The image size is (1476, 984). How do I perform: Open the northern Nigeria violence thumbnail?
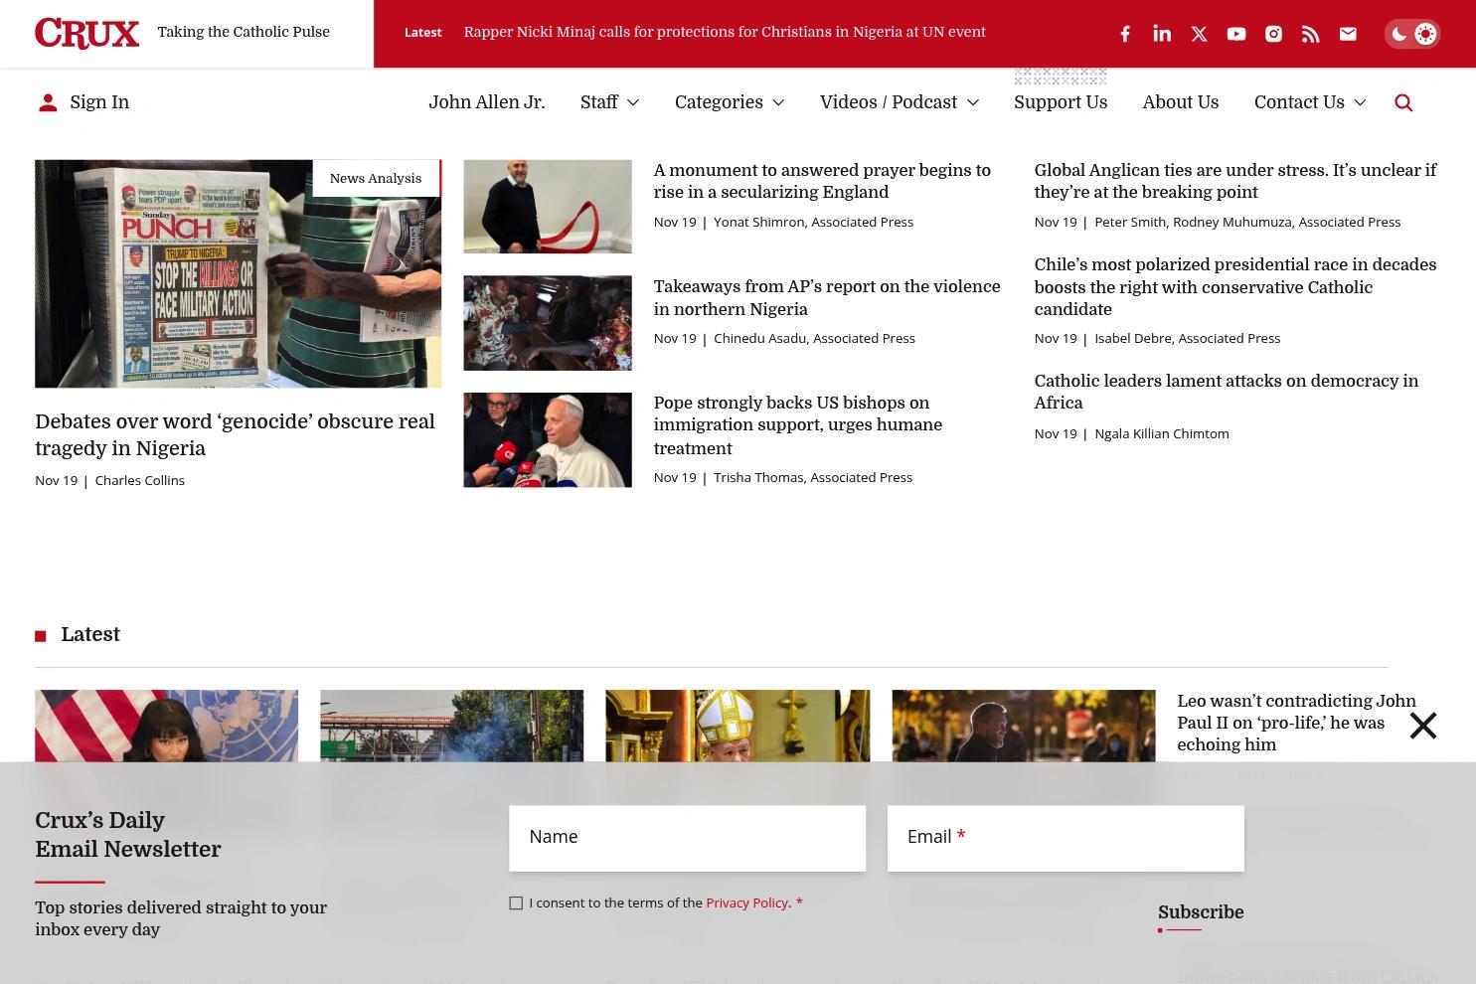548,323
